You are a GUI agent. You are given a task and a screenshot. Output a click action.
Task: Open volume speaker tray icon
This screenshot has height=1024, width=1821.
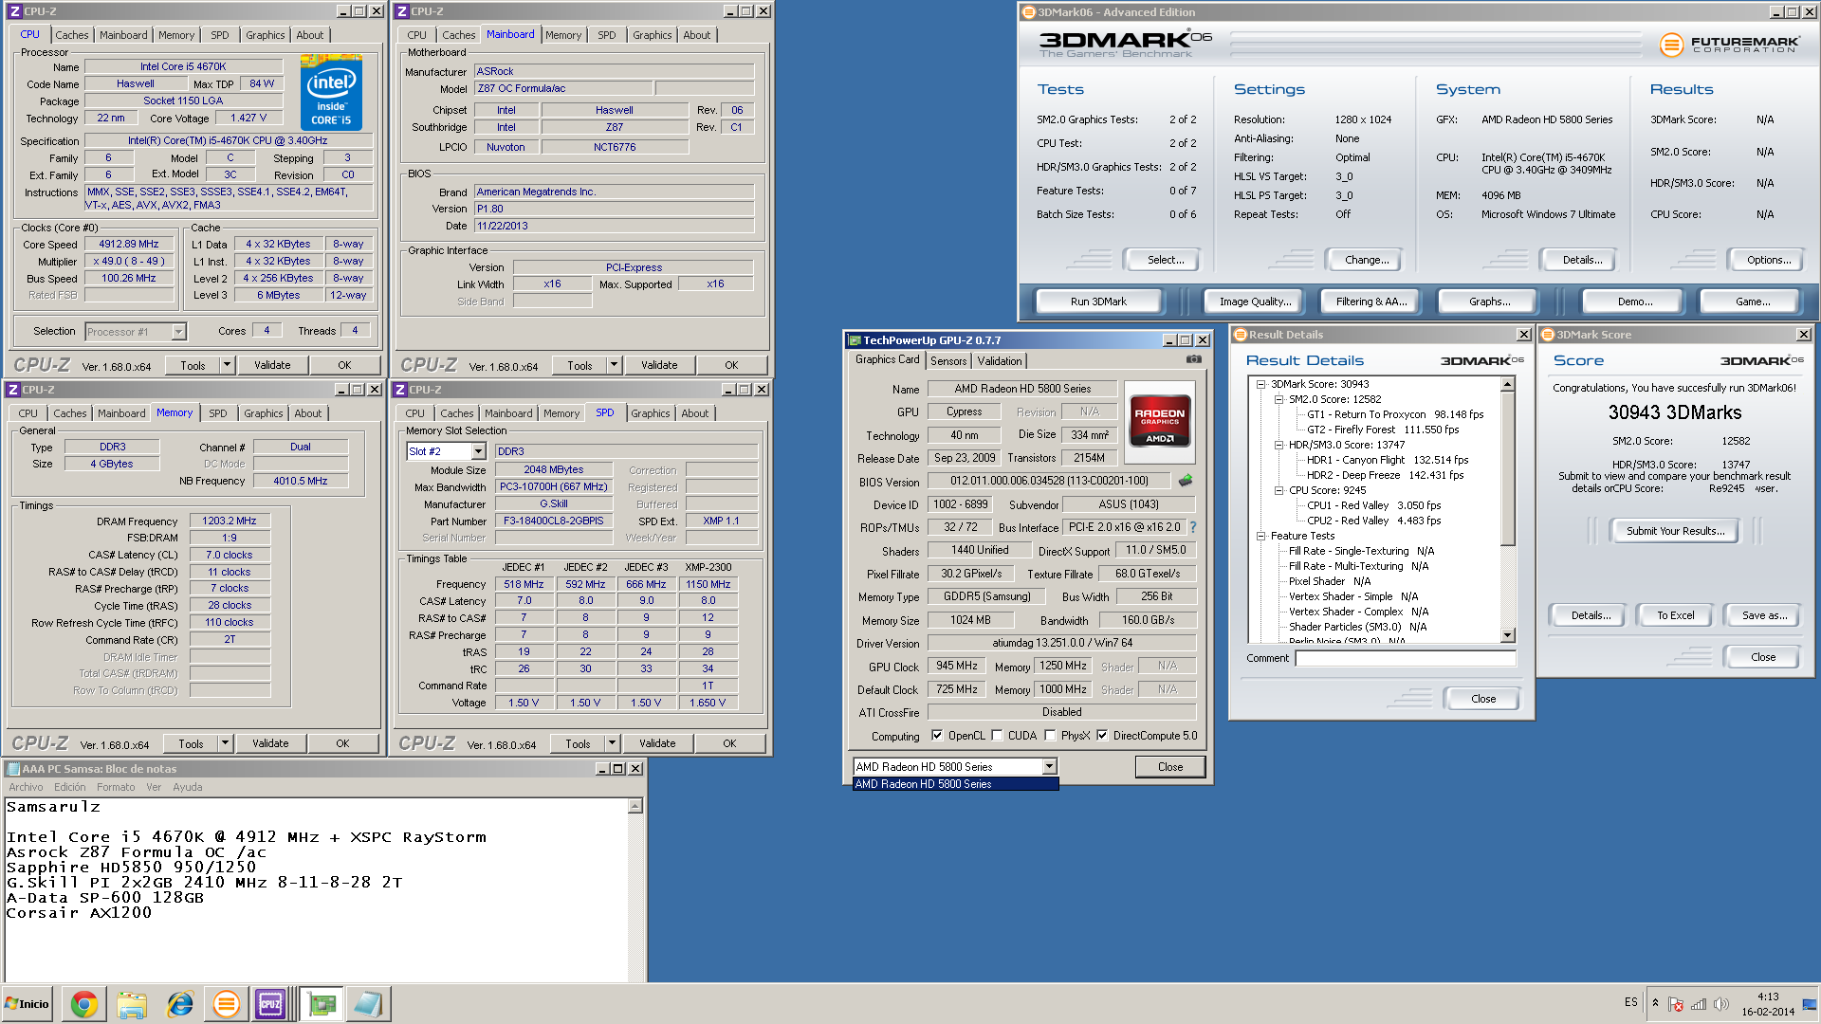(x=1721, y=1004)
